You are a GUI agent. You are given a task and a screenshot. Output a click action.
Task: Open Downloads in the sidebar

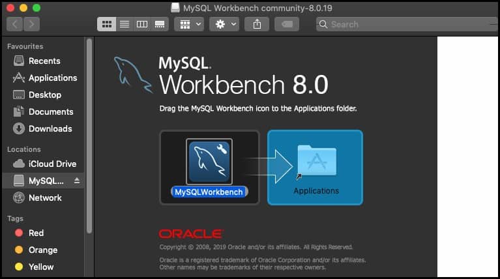coord(43,128)
